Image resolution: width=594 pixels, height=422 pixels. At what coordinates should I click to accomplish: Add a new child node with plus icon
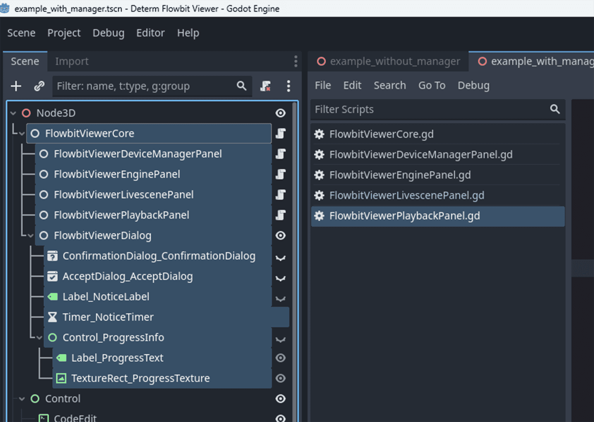click(x=16, y=86)
